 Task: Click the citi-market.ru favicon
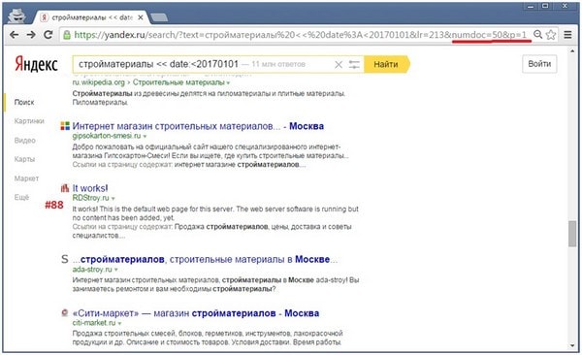pos(65,313)
